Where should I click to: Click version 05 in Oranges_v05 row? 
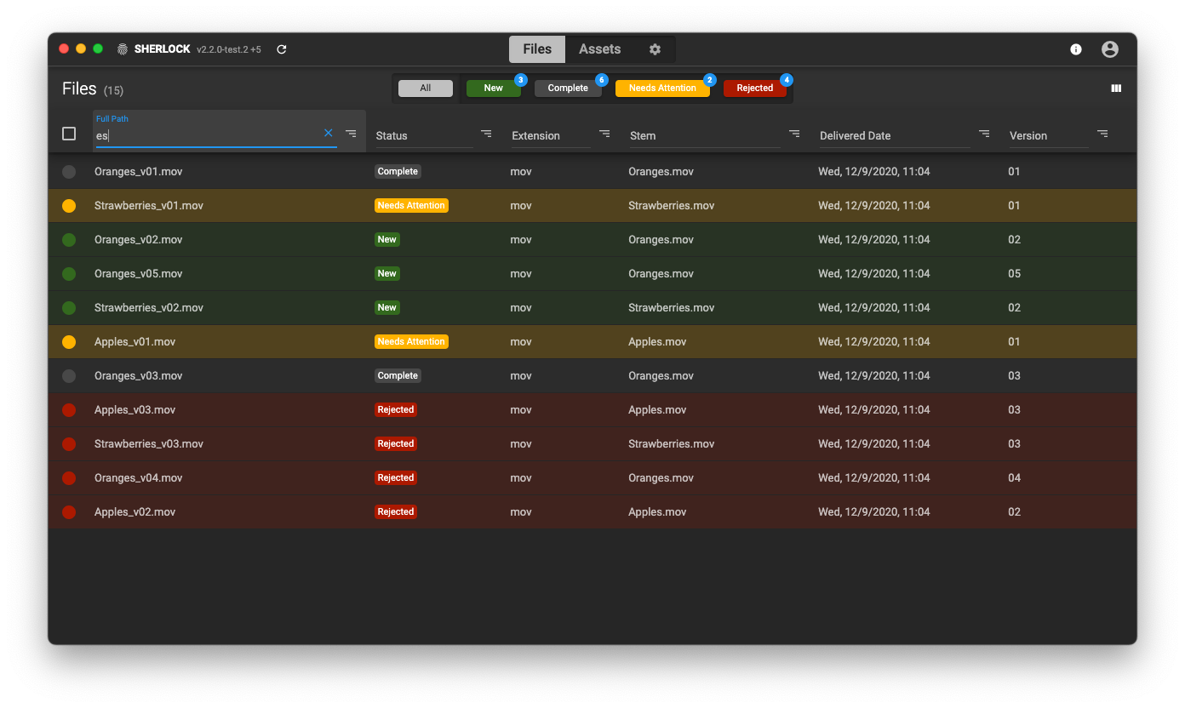(x=1015, y=274)
